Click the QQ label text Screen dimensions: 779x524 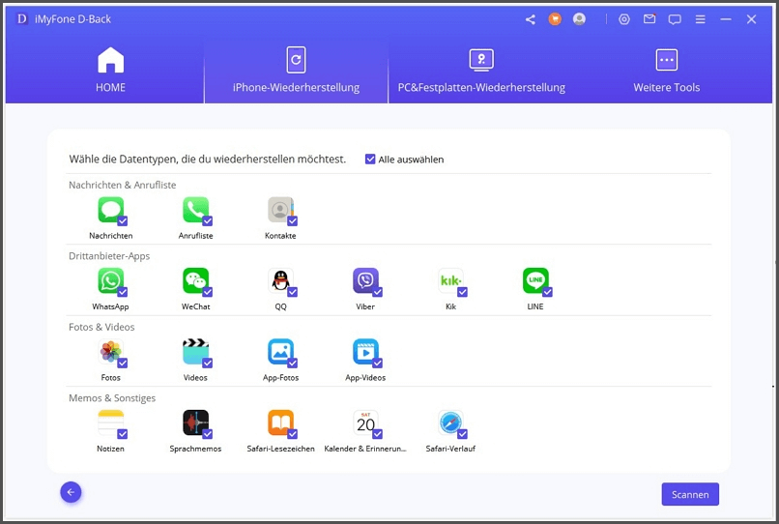pyautogui.click(x=280, y=306)
